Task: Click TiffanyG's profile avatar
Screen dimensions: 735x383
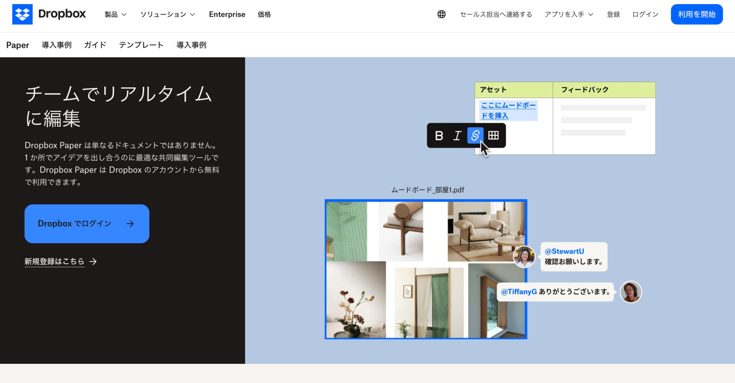Action: (630, 291)
